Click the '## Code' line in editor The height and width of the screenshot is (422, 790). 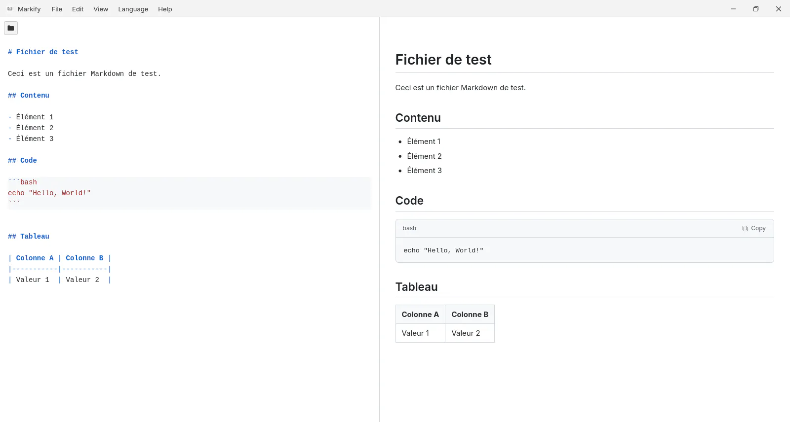point(22,161)
